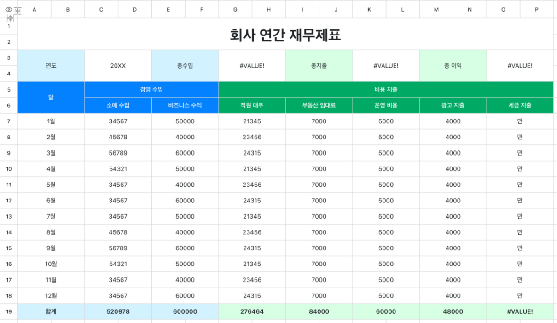Select the 3월 month cell
Image resolution: width=557 pixels, height=323 pixels.
tap(51, 153)
